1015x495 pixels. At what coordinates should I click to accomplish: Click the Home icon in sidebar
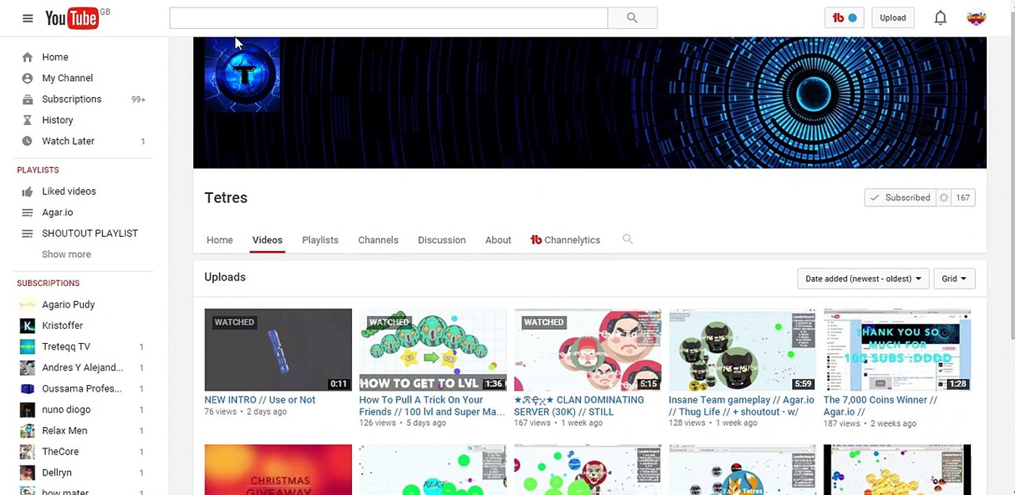(x=28, y=57)
